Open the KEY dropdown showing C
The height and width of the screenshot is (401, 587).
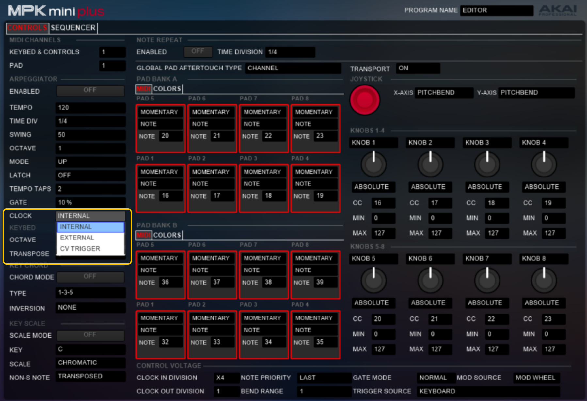(90, 349)
